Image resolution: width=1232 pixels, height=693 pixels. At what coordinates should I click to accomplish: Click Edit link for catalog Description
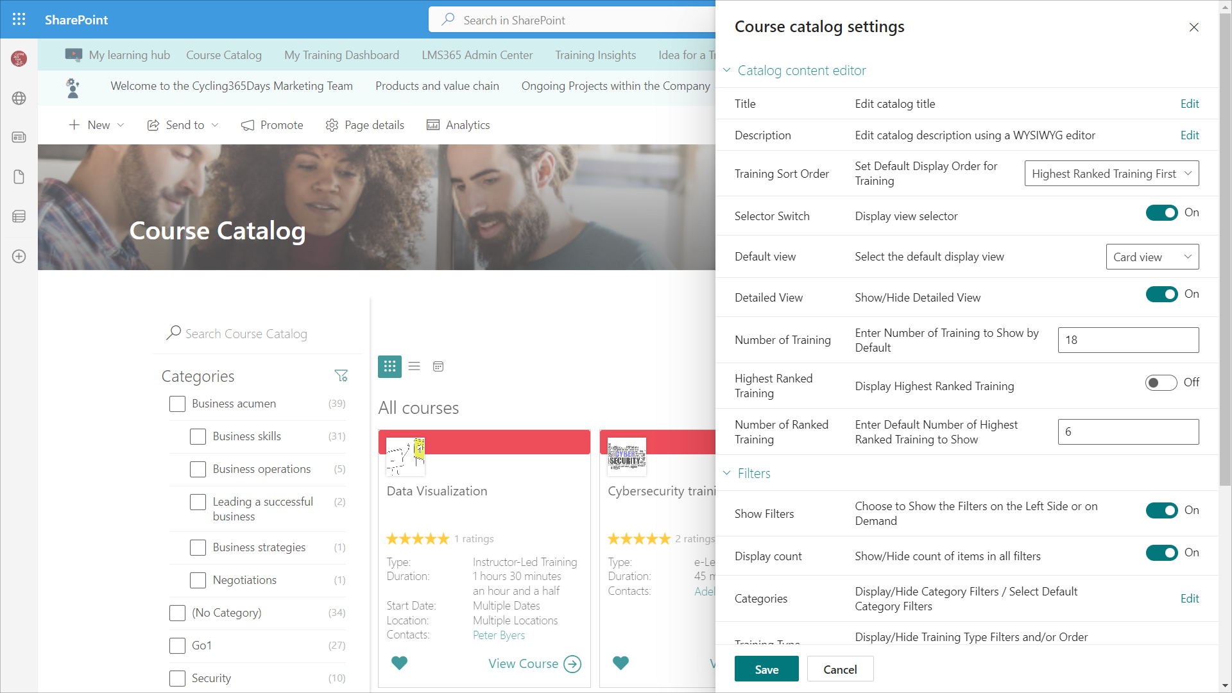coord(1189,135)
